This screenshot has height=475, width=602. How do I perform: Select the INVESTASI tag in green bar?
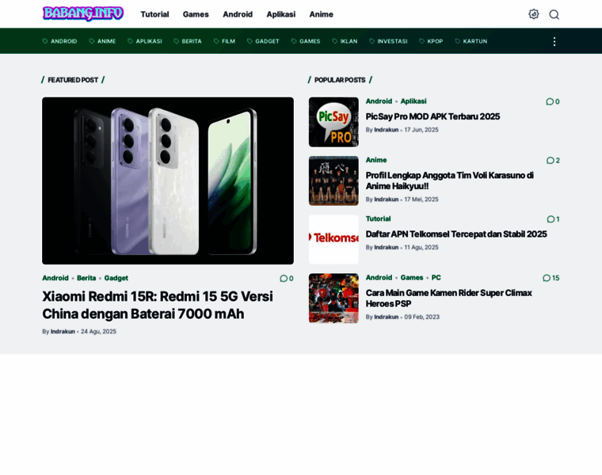pos(388,41)
